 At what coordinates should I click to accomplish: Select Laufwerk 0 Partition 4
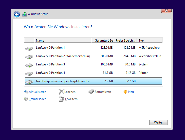coord(93,73)
